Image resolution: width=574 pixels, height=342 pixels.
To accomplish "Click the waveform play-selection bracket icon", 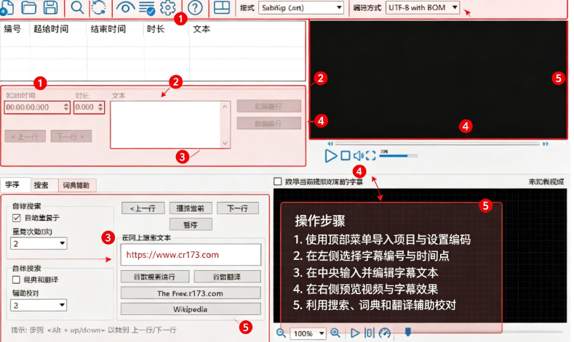I will pos(370,333).
